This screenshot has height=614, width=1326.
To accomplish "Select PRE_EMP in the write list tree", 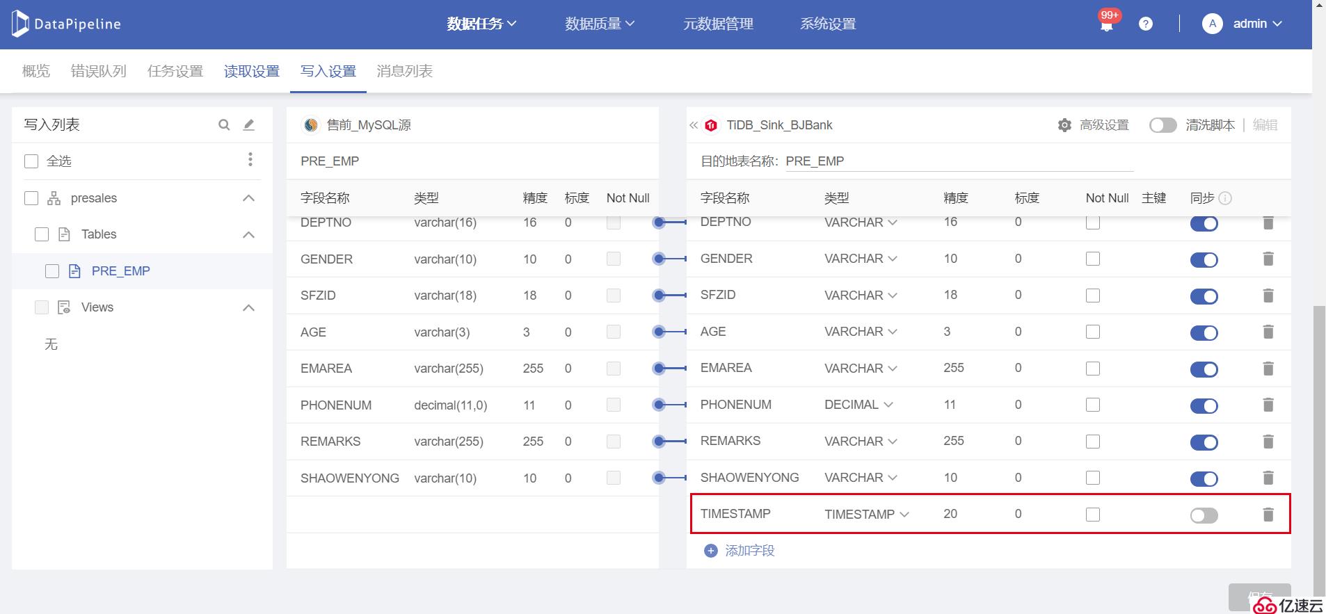I will point(121,271).
